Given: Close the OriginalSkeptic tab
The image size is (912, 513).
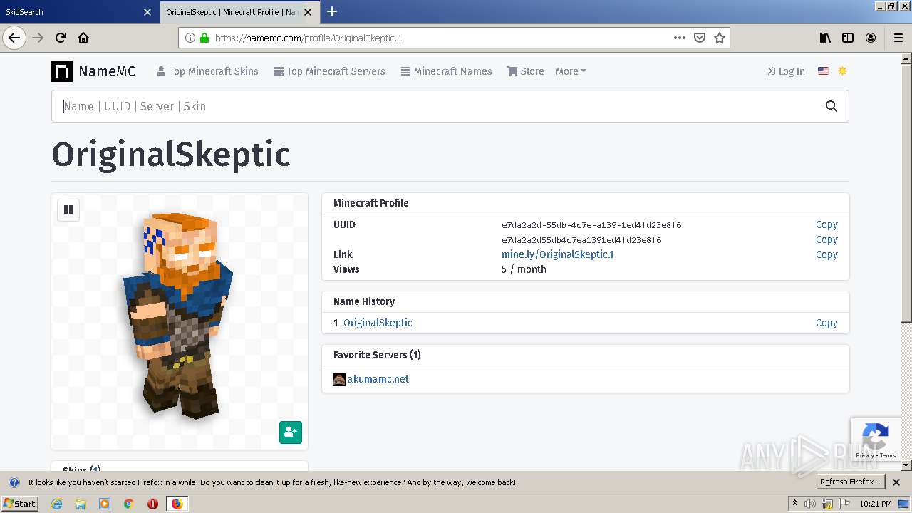Looking at the screenshot, I should pyautogui.click(x=308, y=12).
